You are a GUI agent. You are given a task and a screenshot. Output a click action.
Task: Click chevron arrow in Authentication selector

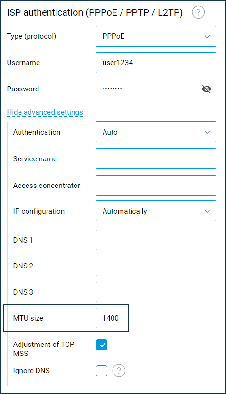point(207,132)
